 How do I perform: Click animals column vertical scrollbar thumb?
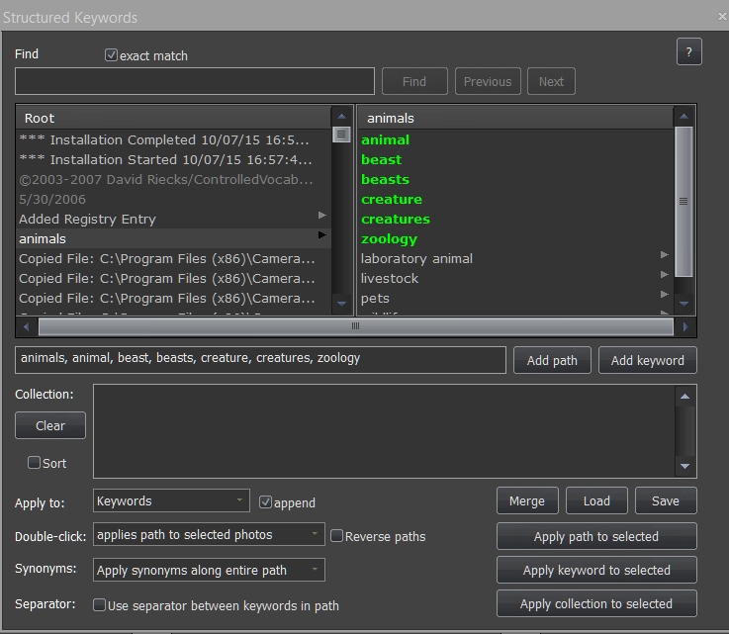(x=683, y=201)
